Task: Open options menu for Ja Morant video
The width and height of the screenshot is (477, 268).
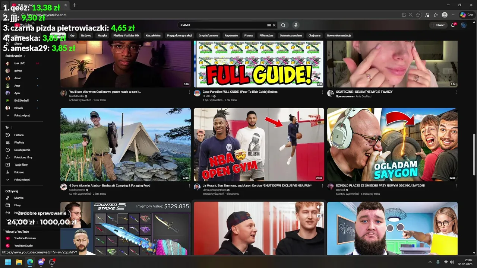Action: (x=323, y=186)
